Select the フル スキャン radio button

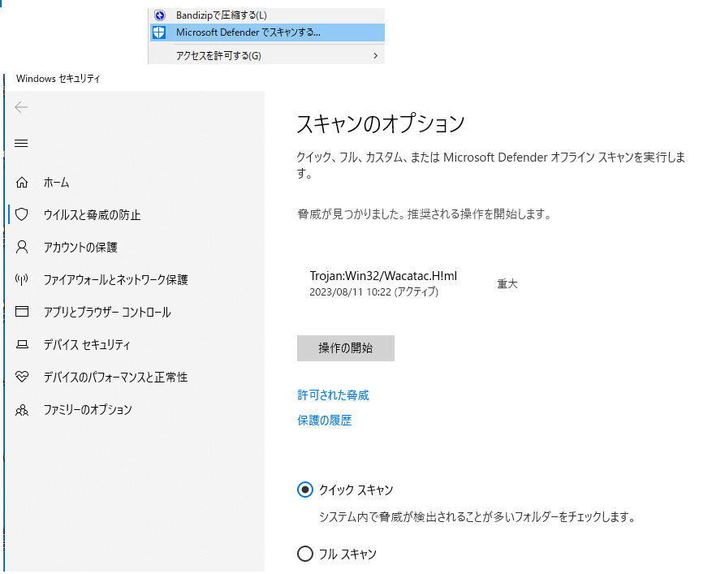point(305,554)
